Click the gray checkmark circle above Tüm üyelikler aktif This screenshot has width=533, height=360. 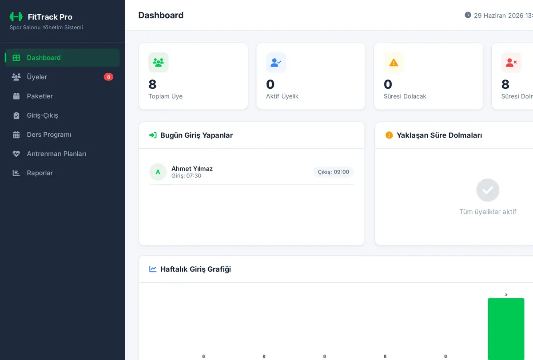click(488, 190)
